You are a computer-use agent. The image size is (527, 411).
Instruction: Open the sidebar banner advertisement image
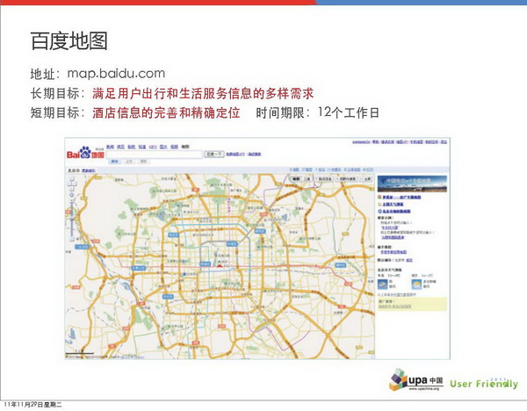413,184
